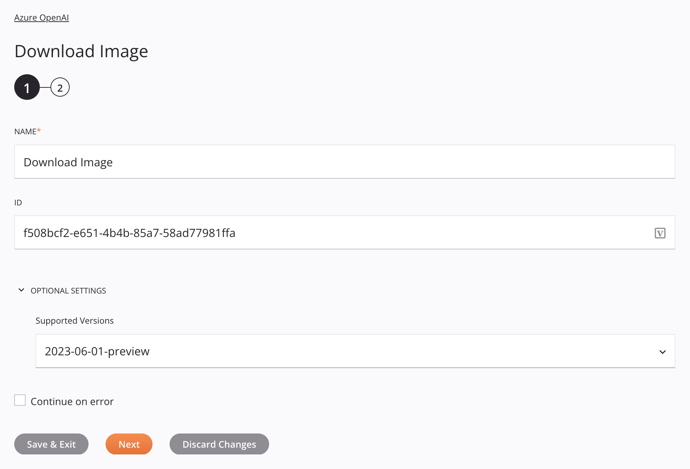Click the Discard Changes button
This screenshot has height=469, width=690.
tap(219, 444)
